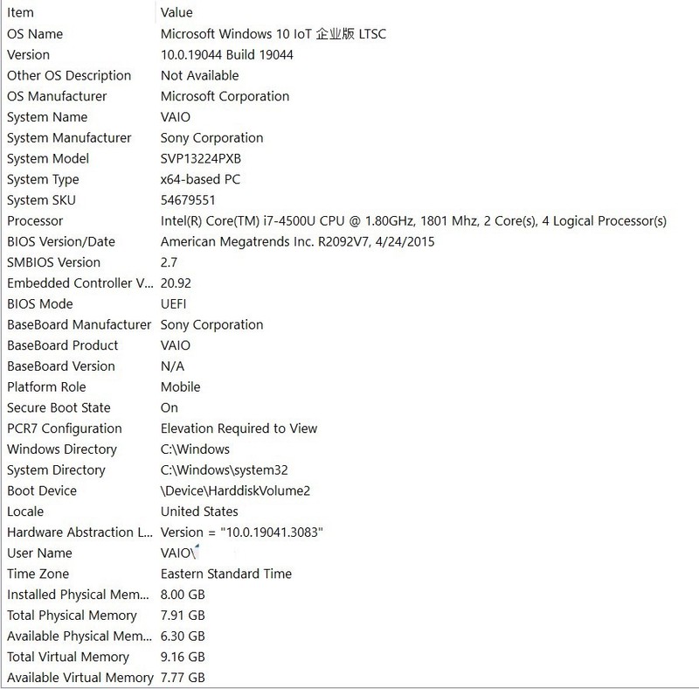Click 'United States' value
Image resolution: width=699 pixels, height=689 pixels.
click(x=199, y=512)
